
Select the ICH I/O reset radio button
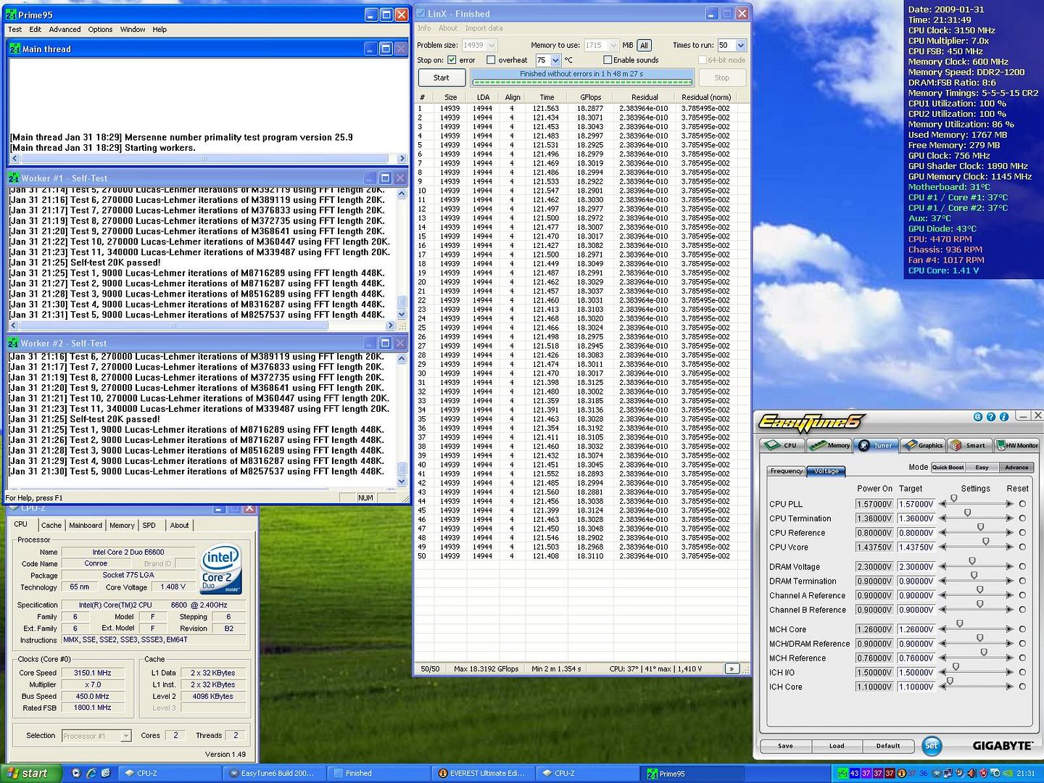pos(1022,672)
